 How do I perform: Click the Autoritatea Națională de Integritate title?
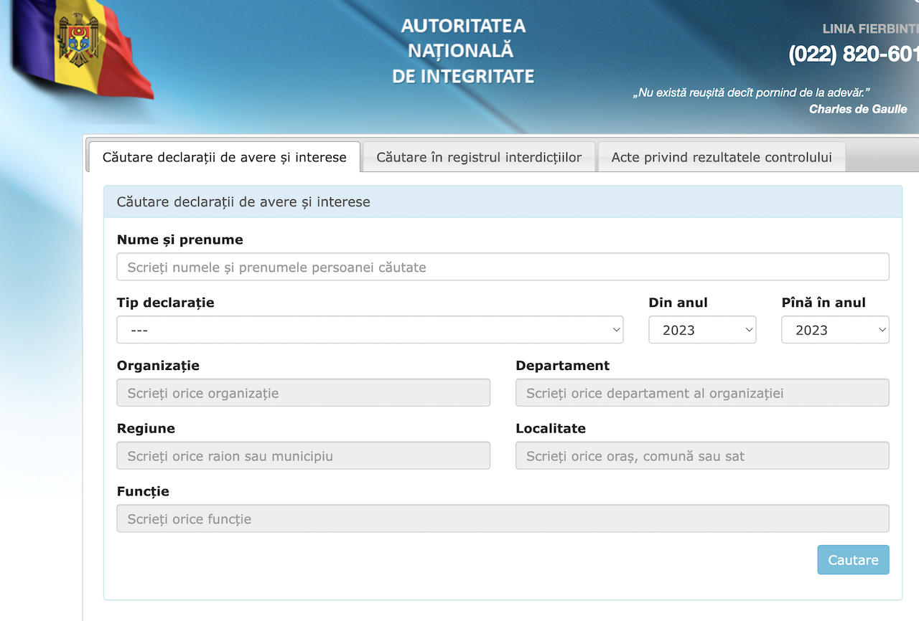(x=463, y=51)
